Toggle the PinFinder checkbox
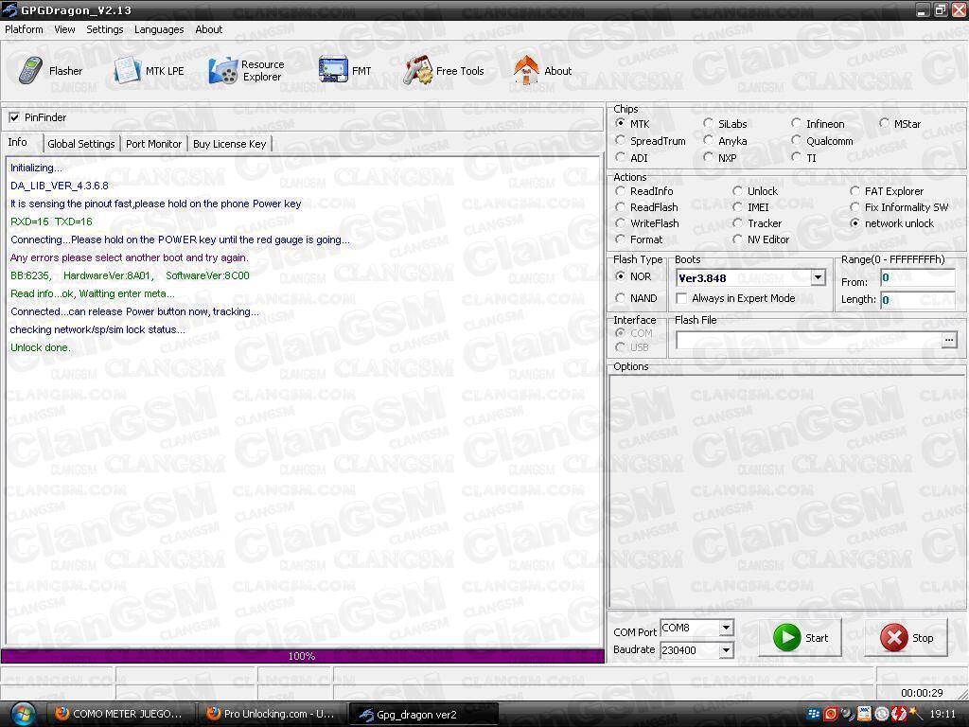Viewport: 969px width, 727px height. click(x=14, y=117)
